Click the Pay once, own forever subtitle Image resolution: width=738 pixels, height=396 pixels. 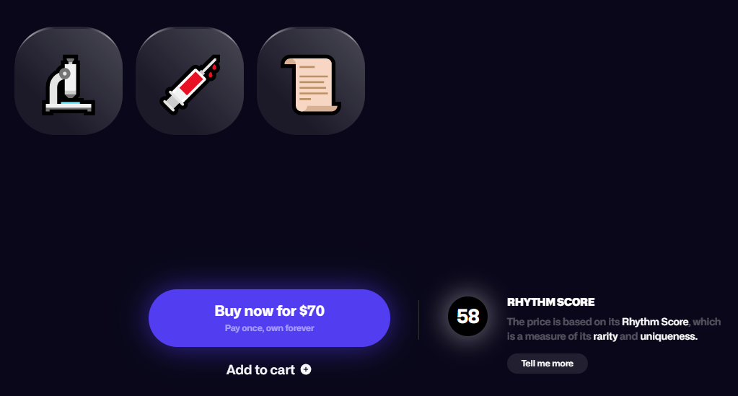(x=269, y=328)
